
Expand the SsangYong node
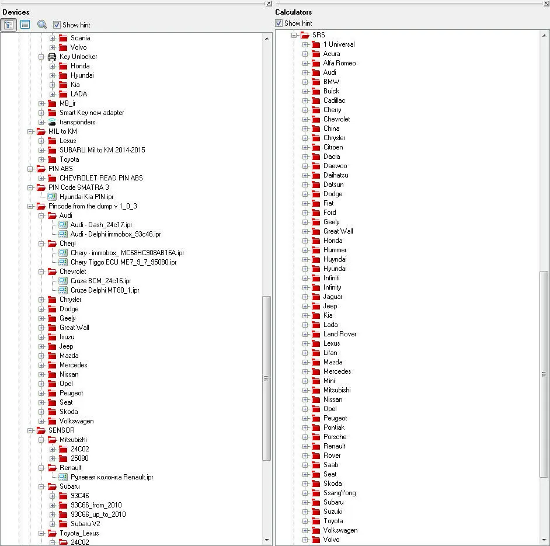[x=305, y=493]
